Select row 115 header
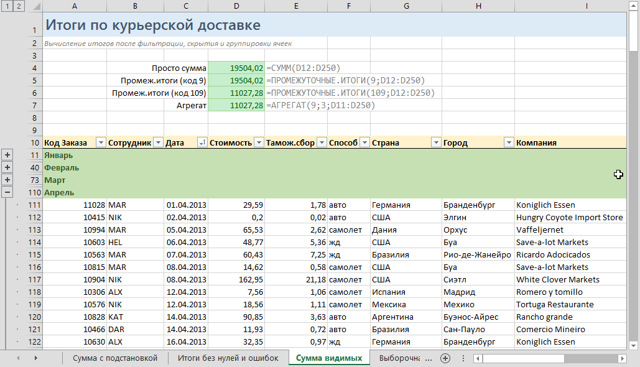Image resolution: width=640 pixels, height=367 pixels. [x=35, y=254]
